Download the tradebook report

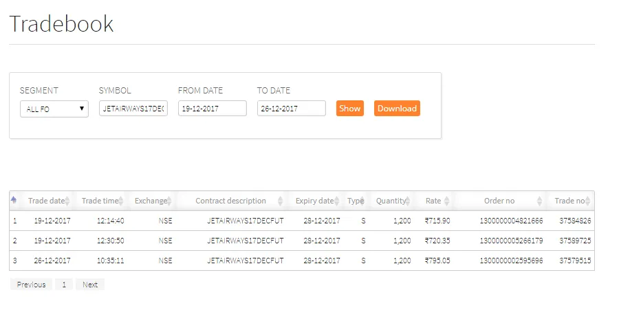click(397, 109)
